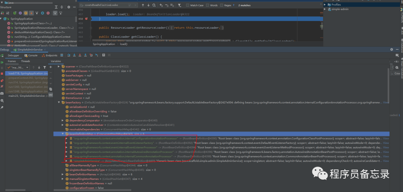Toggle breakpoint on line 458
The image size is (403, 192).
coord(87,19)
